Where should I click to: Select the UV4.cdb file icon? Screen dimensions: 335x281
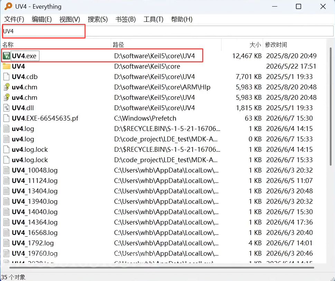[7, 77]
